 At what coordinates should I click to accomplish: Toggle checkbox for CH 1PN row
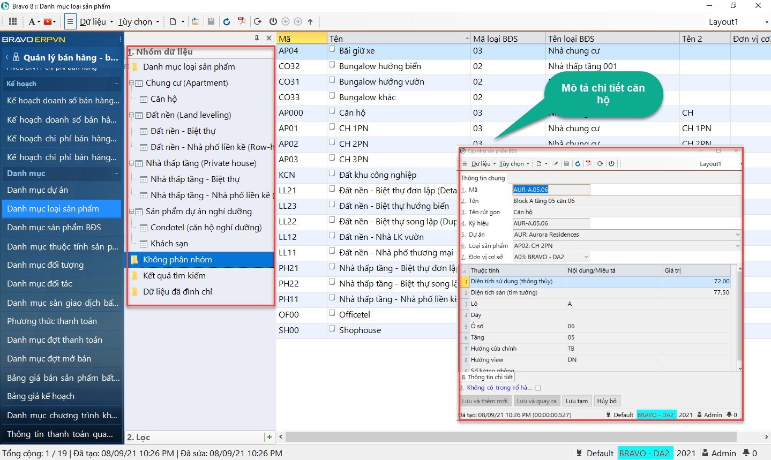(x=332, y=128)
